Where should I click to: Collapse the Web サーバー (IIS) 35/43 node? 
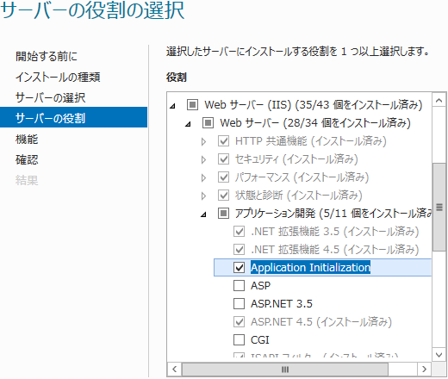[x=172, y=106]
